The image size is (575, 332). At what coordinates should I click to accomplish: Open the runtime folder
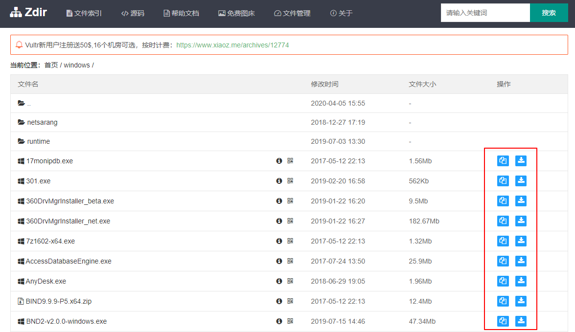coord(38,141)
